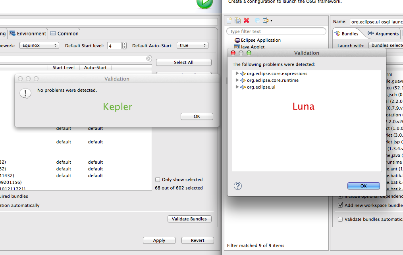Viewport: 403px width, 255px height.
Task: Open help in Luna Validation dialog
Action: pyautogui.click(x=238, y=186)
